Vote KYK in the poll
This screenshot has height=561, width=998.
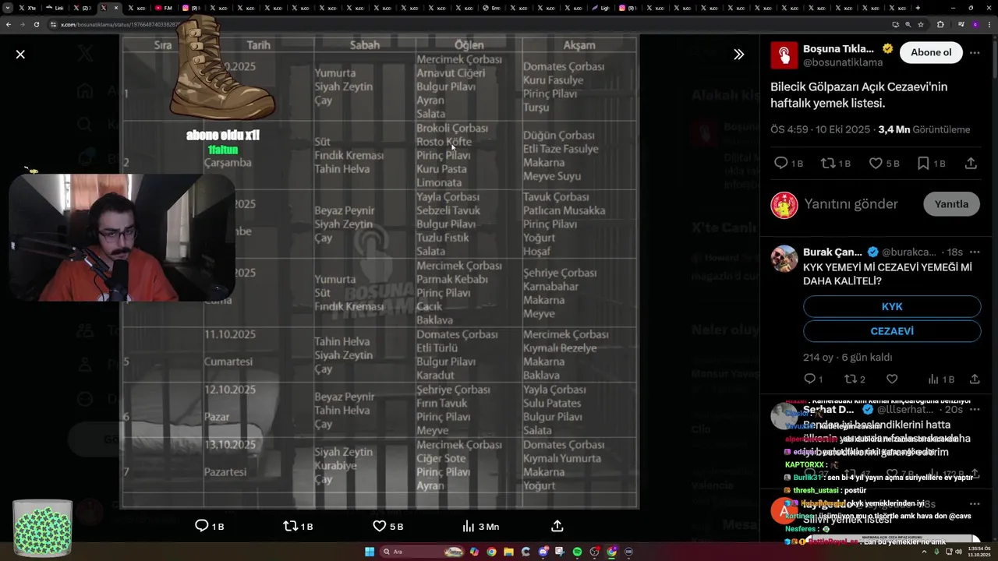coord(892,307)
